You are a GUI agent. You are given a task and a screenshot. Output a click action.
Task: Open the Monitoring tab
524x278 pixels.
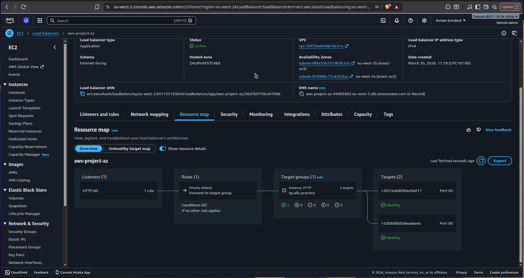click(x=261, y=114)
